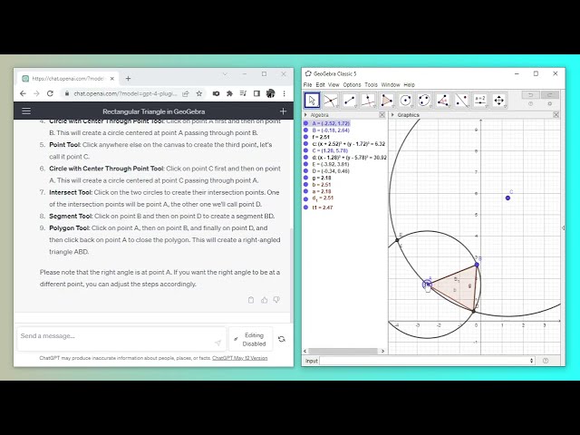
Task: Go back in the Chrome browser
Action: click(x=23, y=93)
